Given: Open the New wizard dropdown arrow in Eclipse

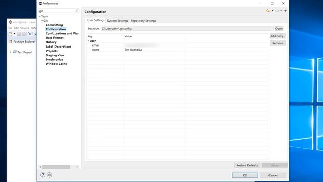Looking at the screenshot, I should (15, 34).
